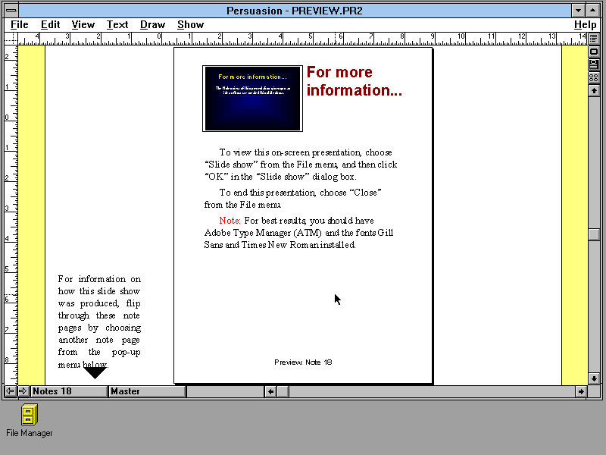Go to next note page with right arrow
This screenshot has width=606, height=455.
[x=22, y=391]
